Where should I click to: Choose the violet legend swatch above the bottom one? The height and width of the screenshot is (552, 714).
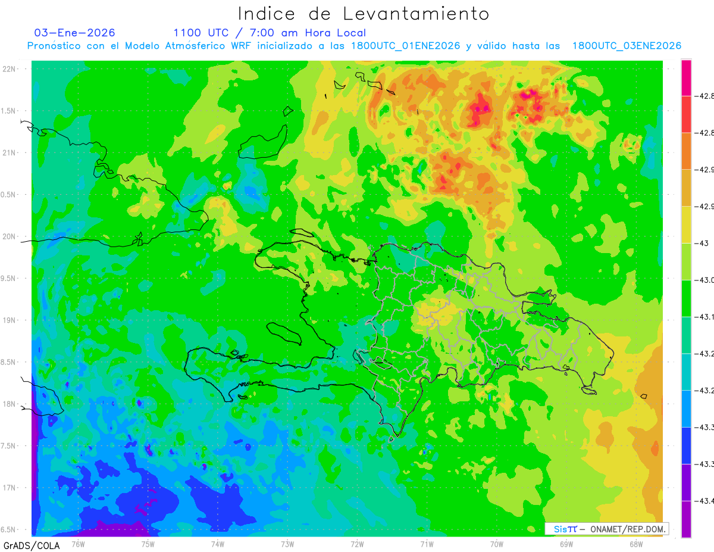[x=686, y=482]
